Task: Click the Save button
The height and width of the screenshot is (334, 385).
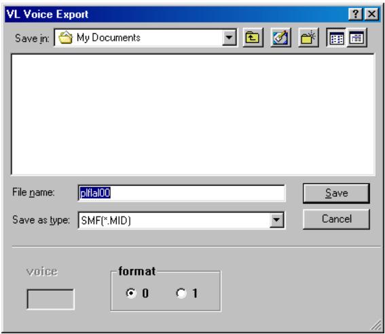Action: point(336,193)
